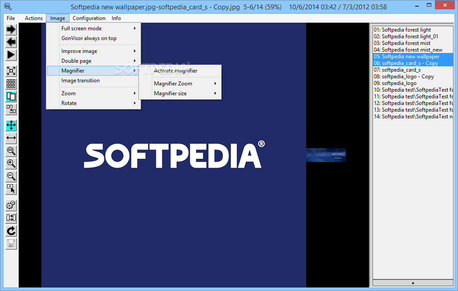This screenshot has width=458, height=291.
Task: Click the plus button below file list
Action: pos(413,283)
